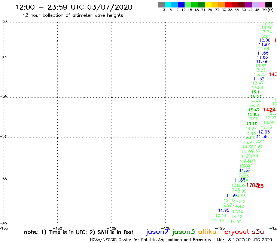The width and height of the screenshot is (277, 243).
Task: Click the green wave height value 15.15
Action: pyautogui.click(x=252, y=124)
